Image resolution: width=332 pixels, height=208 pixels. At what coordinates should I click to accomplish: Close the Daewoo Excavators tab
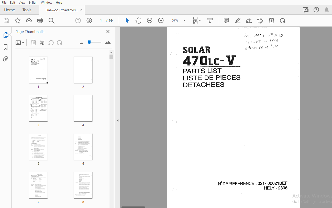82,10
